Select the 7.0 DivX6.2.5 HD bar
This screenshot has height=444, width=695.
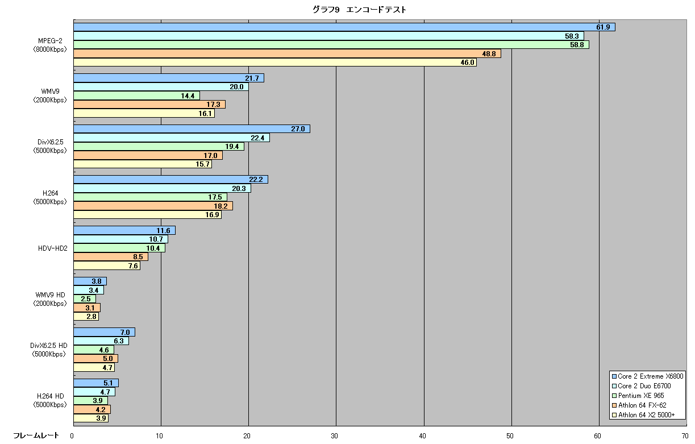point(105,332)
